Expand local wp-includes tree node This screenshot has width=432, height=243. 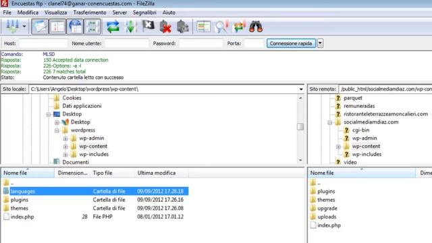[x=65, y=155]
